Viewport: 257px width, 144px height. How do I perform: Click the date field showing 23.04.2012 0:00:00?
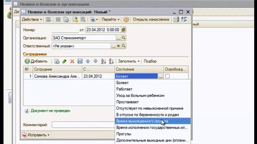[103, 30]
